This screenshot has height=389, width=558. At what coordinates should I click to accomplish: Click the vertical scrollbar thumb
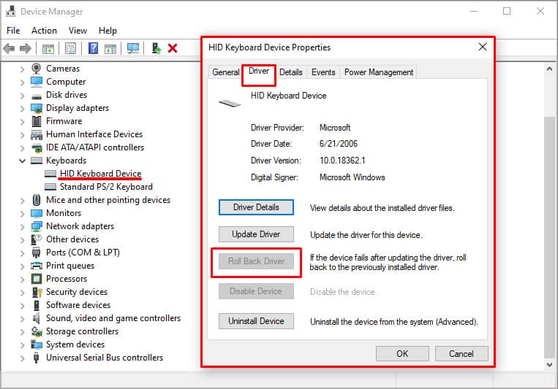(549, 237)
